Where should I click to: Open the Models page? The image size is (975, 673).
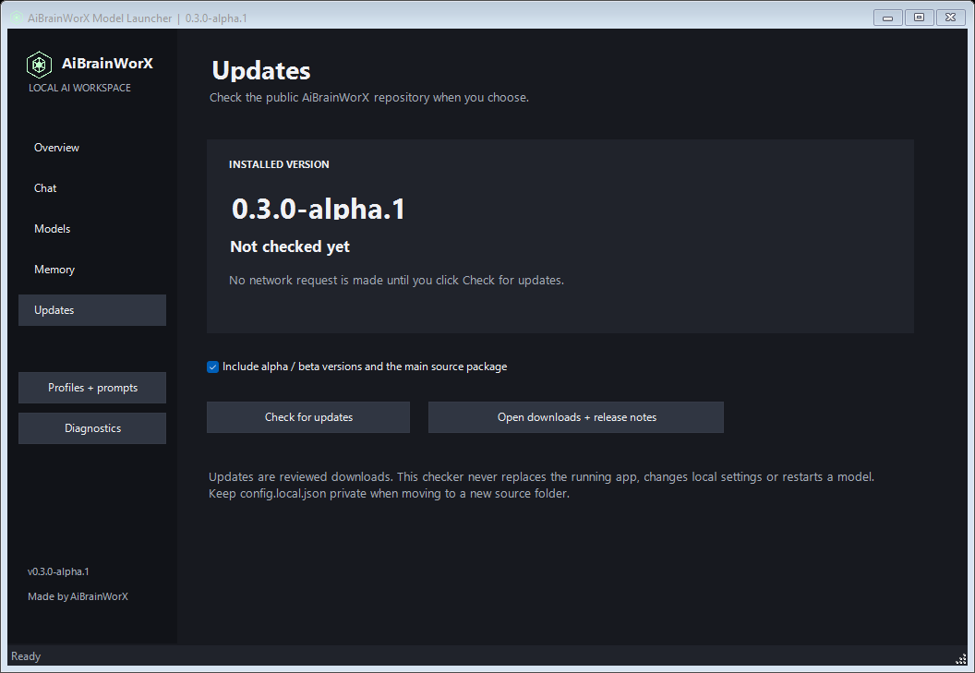pyautogui.click(x=92, y=229)
